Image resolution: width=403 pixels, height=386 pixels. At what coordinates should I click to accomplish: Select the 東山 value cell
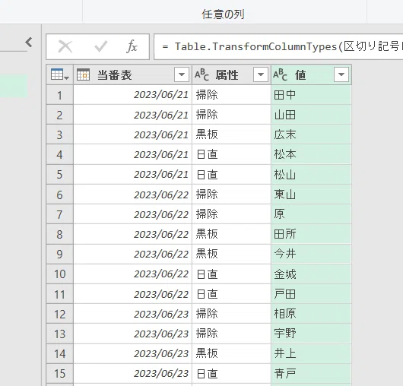[x=311, y=195]
